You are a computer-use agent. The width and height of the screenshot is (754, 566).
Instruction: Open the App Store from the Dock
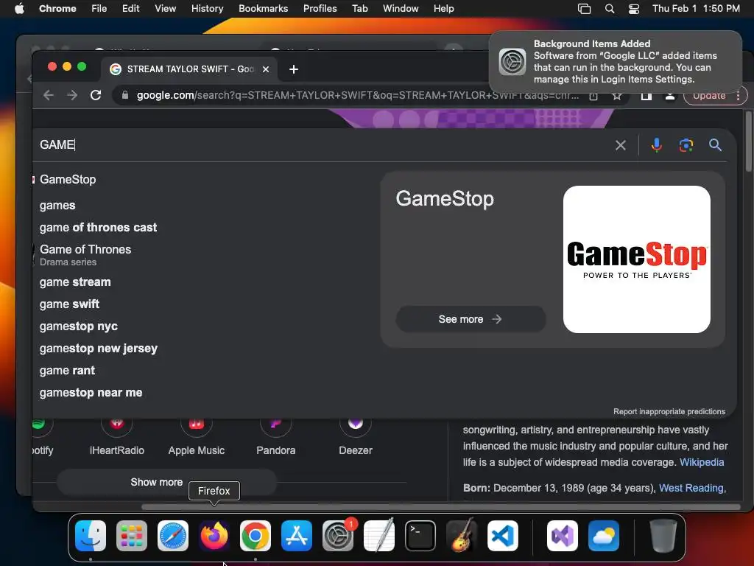click(x=296, y=536)
